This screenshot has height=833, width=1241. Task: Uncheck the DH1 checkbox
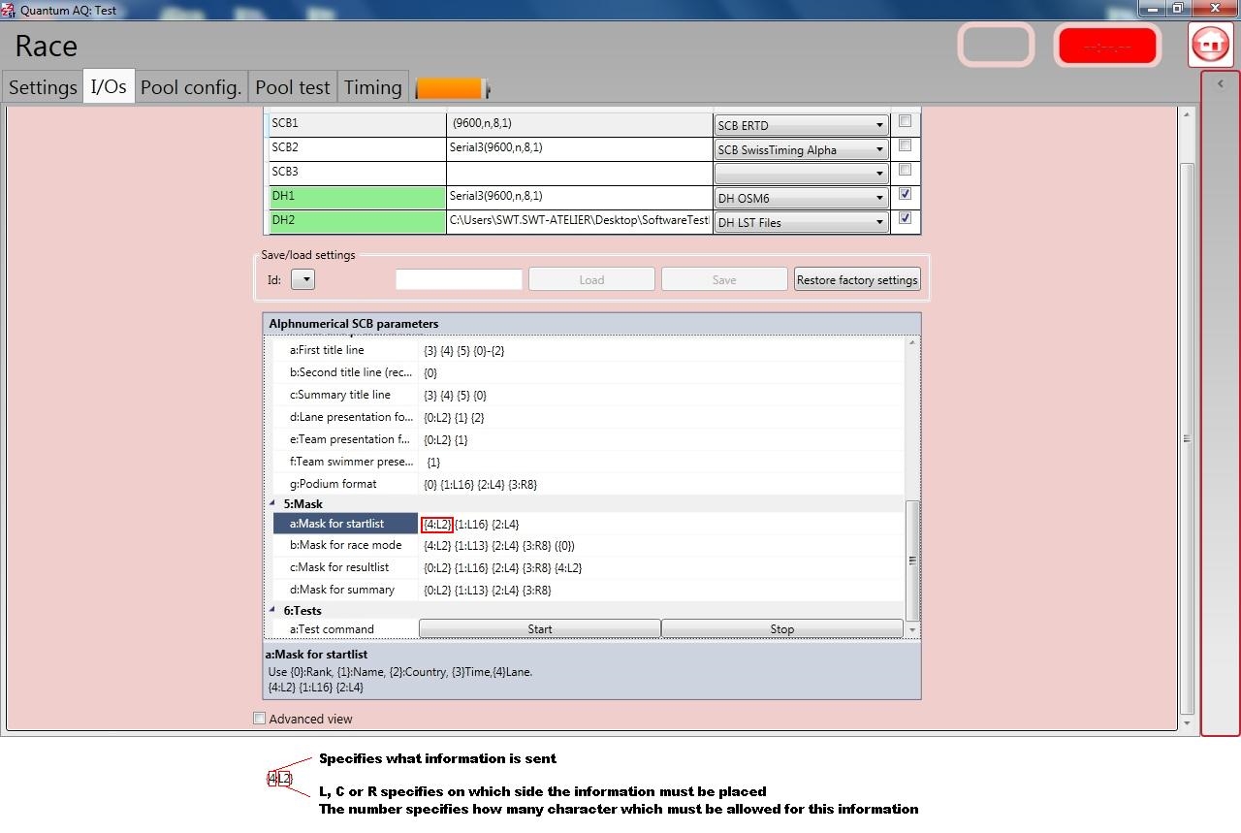pos(905,194)
